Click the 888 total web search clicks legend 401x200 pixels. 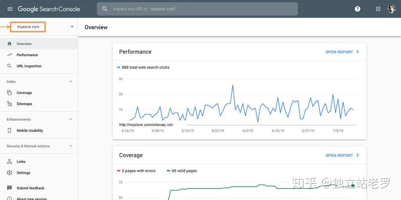143,67
